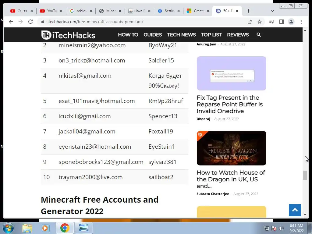Open the HOW TO menu
The image size is (312, 234).
pos(128,35)
